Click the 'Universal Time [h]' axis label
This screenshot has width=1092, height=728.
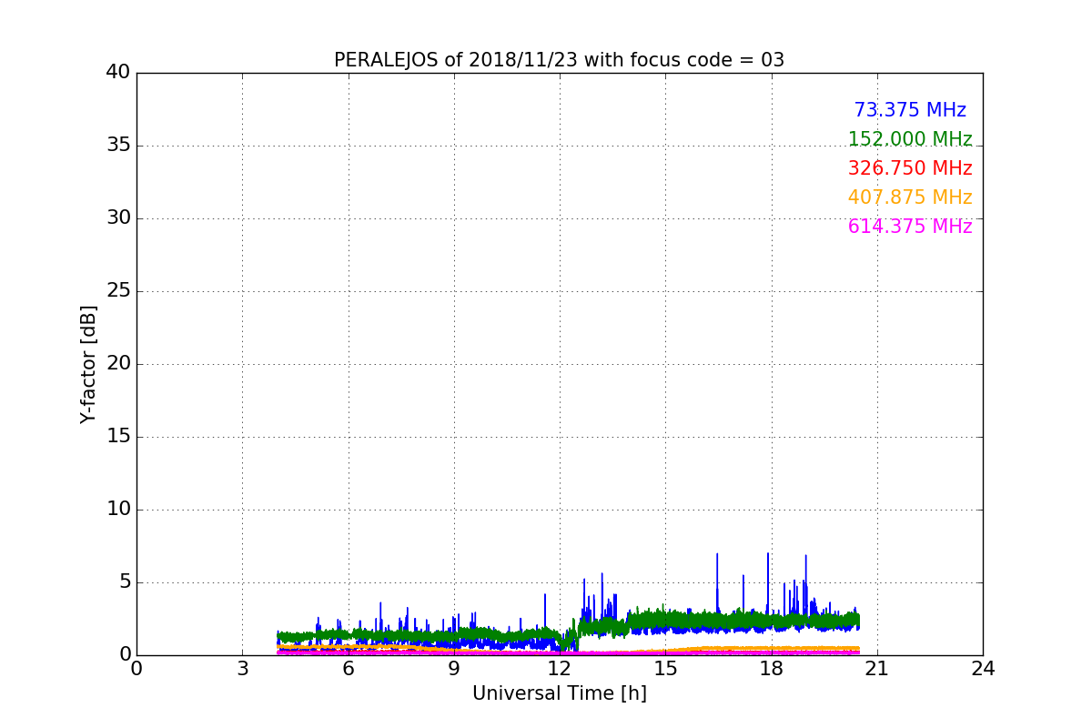click(560, 693)
